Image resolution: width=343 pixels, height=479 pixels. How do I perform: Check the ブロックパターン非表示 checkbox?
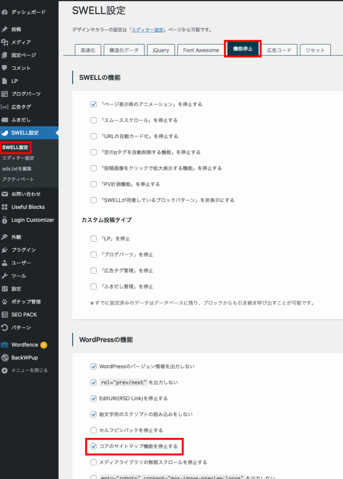pos(93,200)
